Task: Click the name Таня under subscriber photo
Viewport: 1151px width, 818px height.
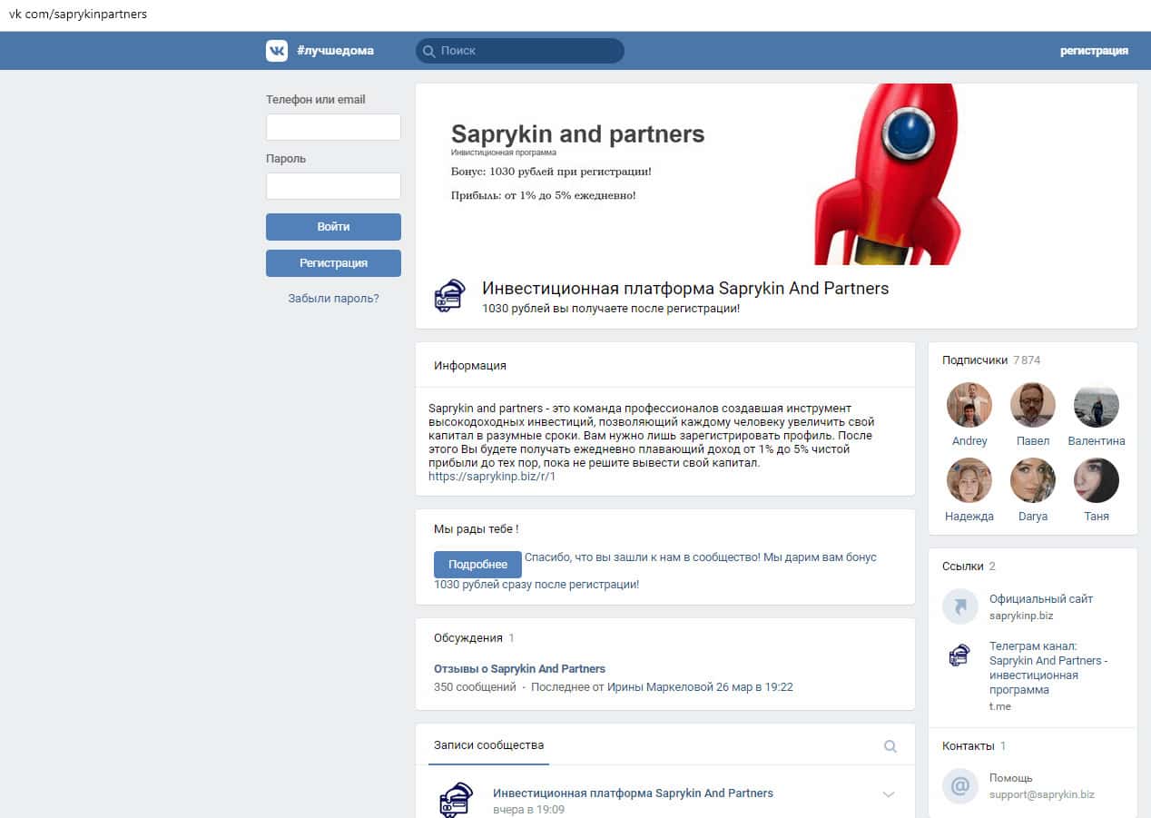Action: tap(1097, 517)
